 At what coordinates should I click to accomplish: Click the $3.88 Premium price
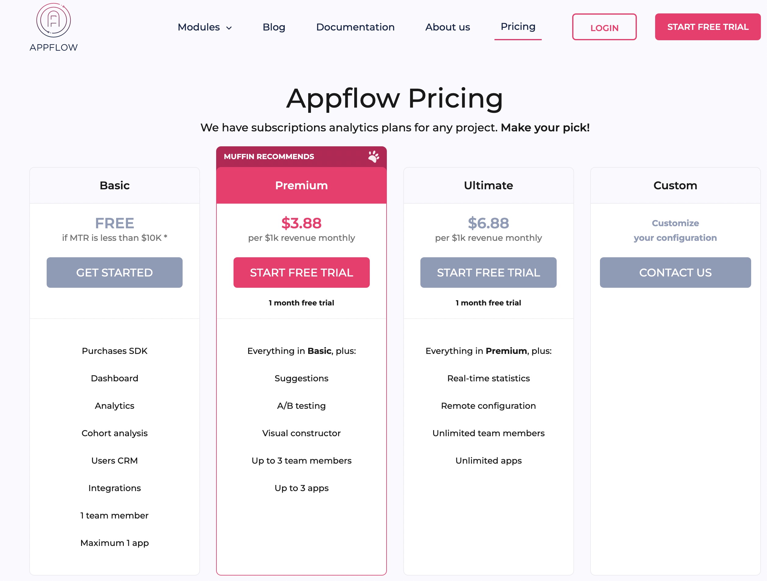point(301,223)
